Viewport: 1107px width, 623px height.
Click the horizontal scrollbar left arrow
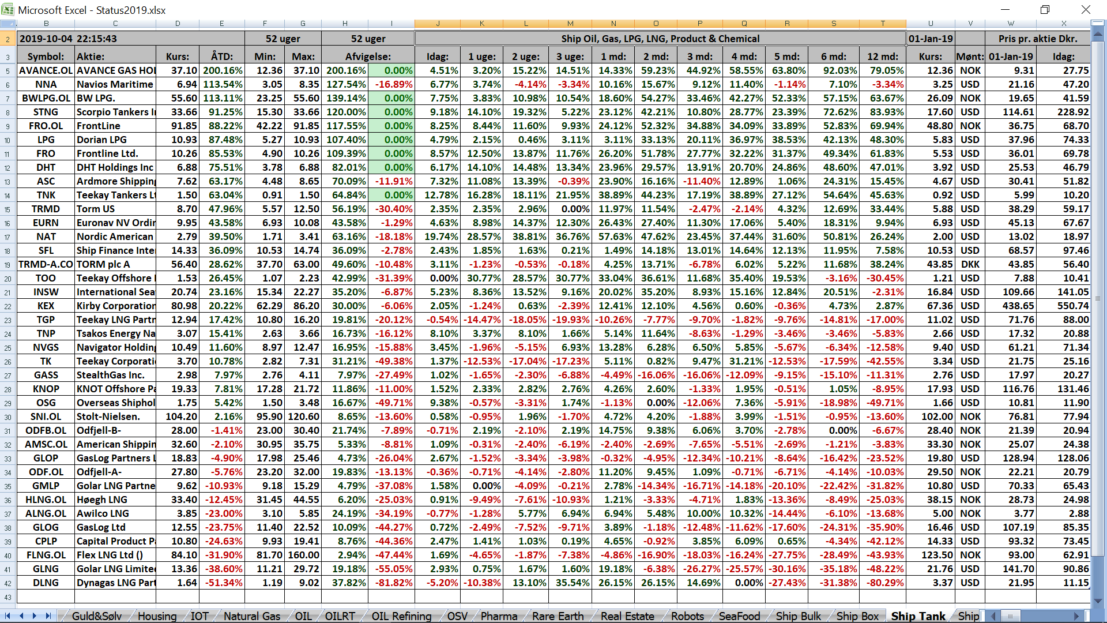993,616
